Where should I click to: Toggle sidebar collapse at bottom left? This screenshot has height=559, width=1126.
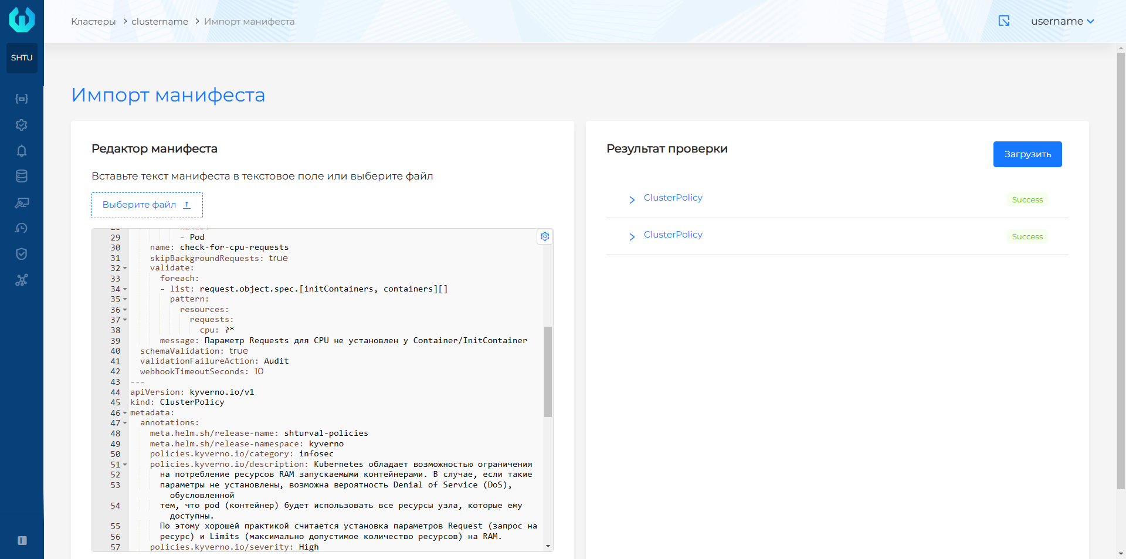22,540
